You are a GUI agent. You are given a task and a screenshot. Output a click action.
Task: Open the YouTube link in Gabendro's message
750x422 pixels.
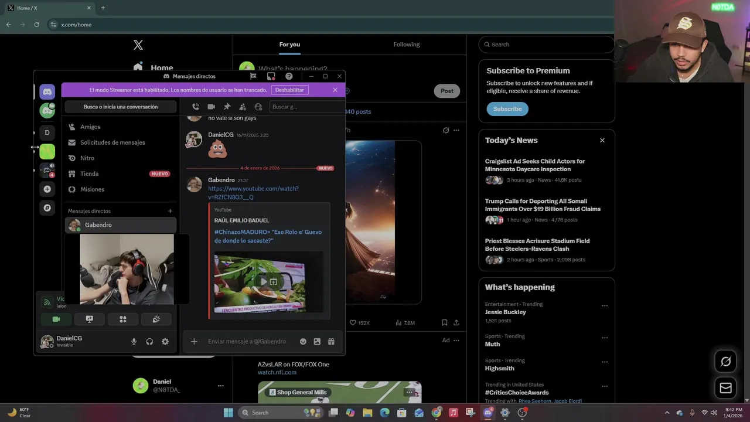click(x=253, y=193)
